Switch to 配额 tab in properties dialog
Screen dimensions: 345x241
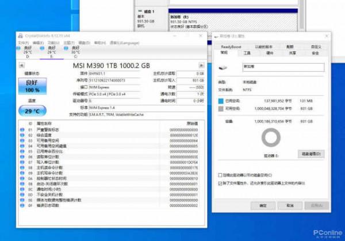click(x=290, y=47)
